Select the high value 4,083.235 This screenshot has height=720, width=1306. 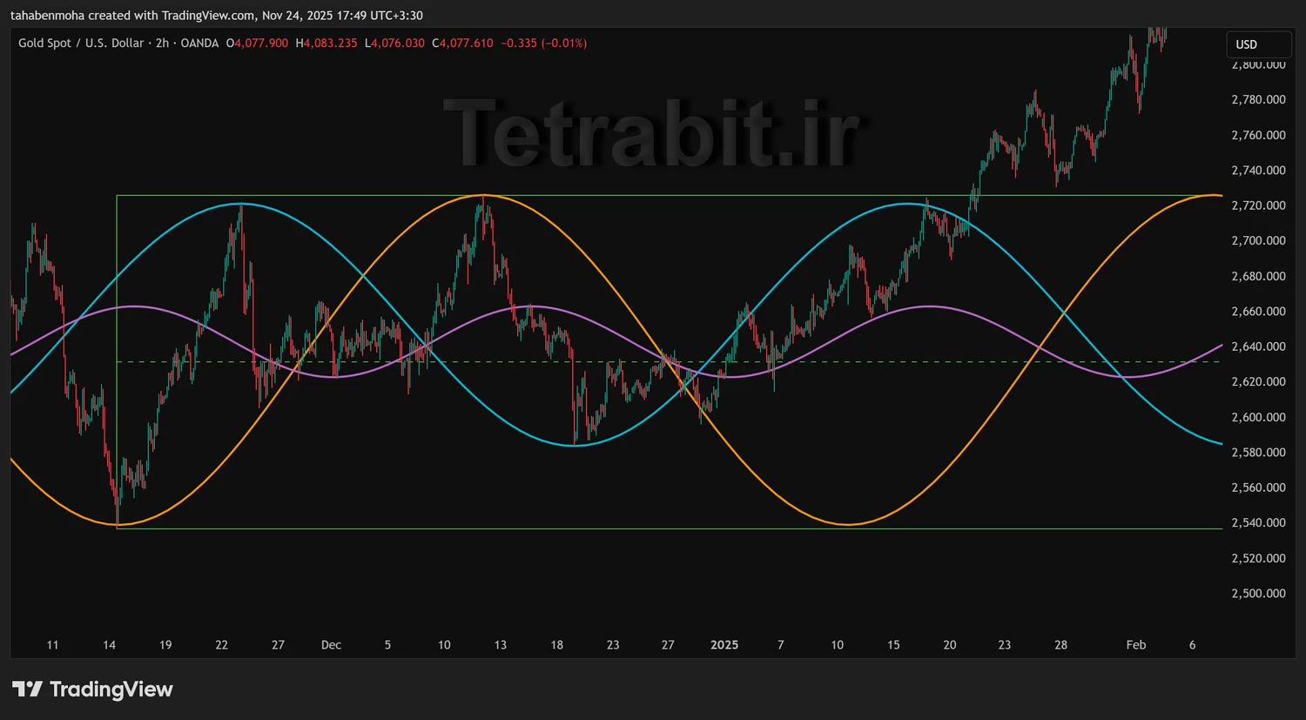tap(330, 43)
